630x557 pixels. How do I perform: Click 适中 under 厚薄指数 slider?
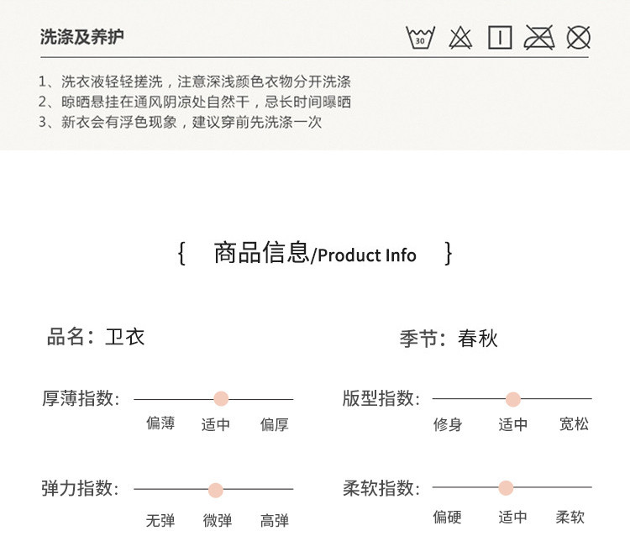pyautogui.click(x=215, y=424)
